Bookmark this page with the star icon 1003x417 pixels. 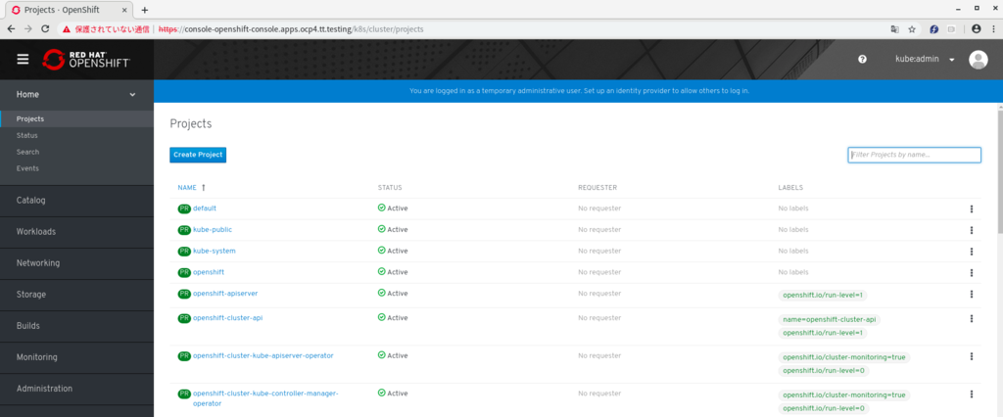[x=912, y=28]
